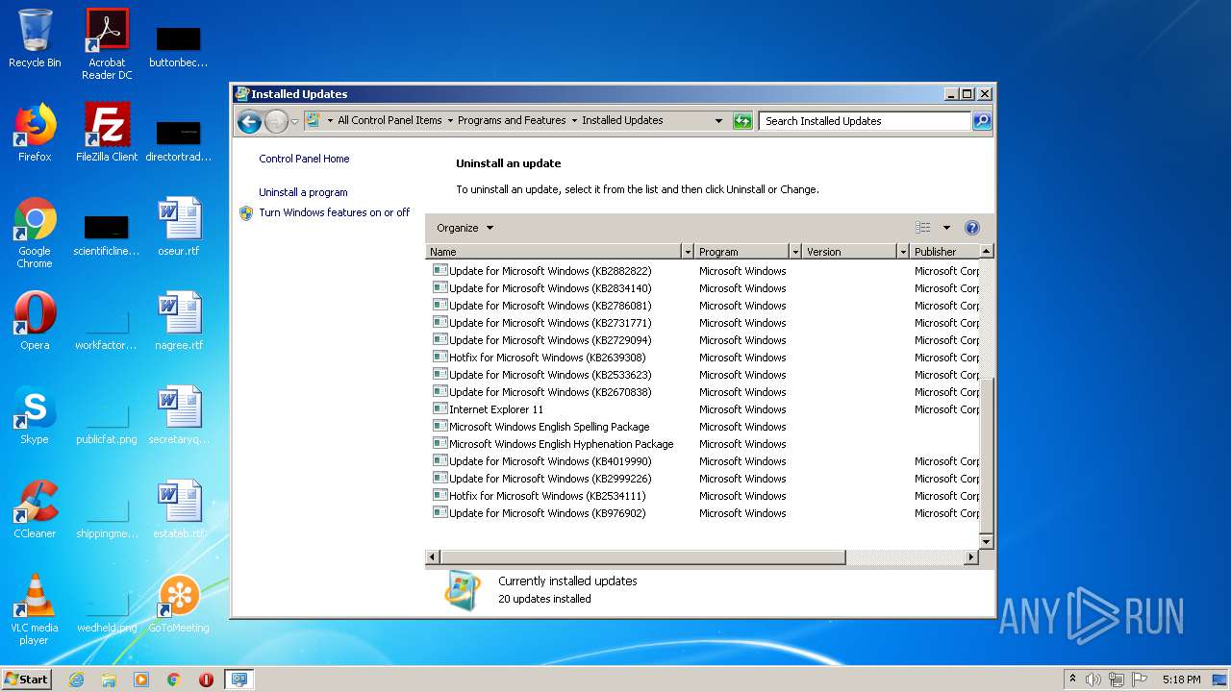This screenshot has width=1231, height=692.
Task: Click the search magnifier icon
Action: [982, 121]
